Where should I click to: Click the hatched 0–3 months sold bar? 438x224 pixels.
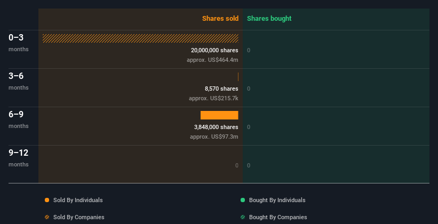click(x=140, y=38)
